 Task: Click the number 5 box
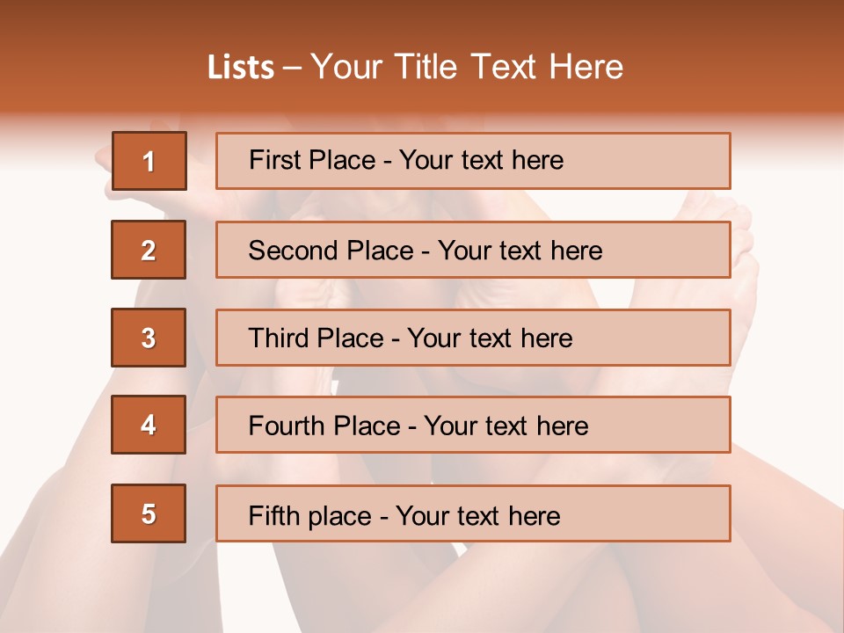149,513
